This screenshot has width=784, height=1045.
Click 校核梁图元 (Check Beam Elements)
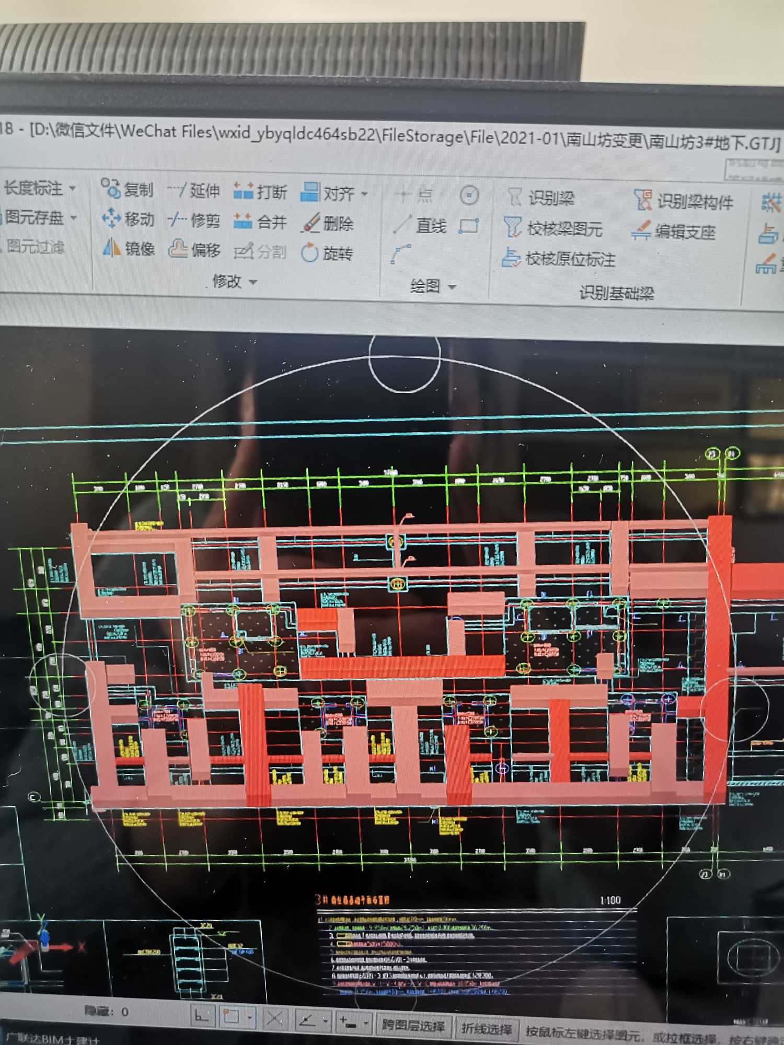click(x=553, y=228)
